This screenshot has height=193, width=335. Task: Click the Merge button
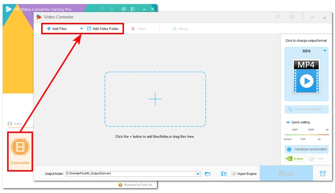[x=180, y=29]
